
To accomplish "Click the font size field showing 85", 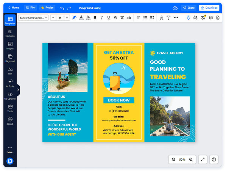I will click(60, 18).
